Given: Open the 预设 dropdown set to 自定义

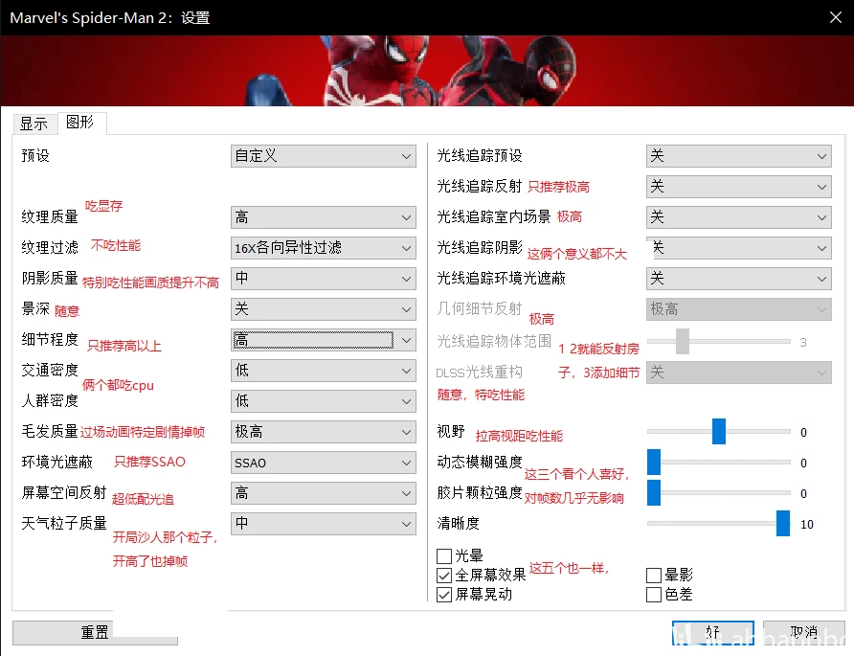Looking at the screenshot, I should tap(323, 156).
